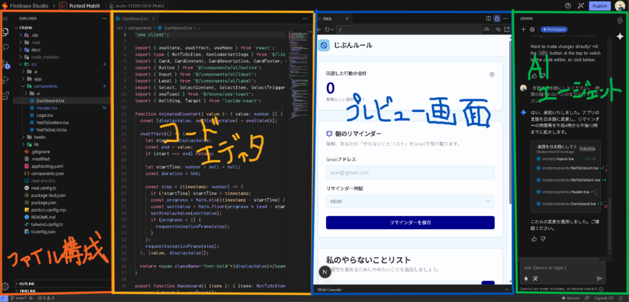
Task: Attach file using paperclip icon in chat
Action: (x=526, y=278)
